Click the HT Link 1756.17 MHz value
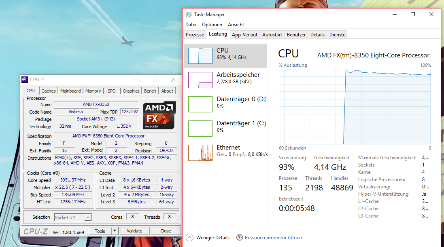The image size is (444, 247). pos(73,202)
